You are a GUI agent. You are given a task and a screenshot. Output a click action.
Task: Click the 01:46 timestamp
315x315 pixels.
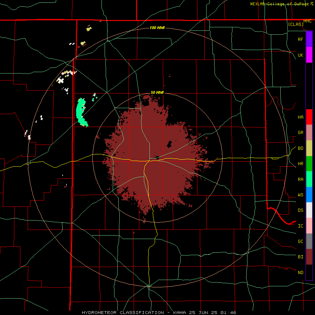228,313
